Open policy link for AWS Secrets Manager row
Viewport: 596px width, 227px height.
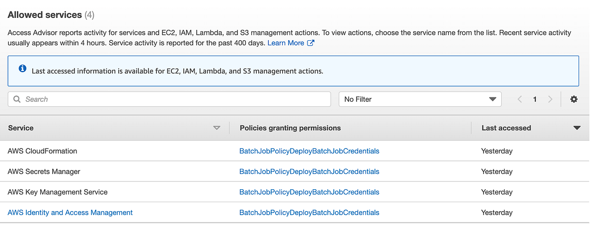click(x=309, y=171)
